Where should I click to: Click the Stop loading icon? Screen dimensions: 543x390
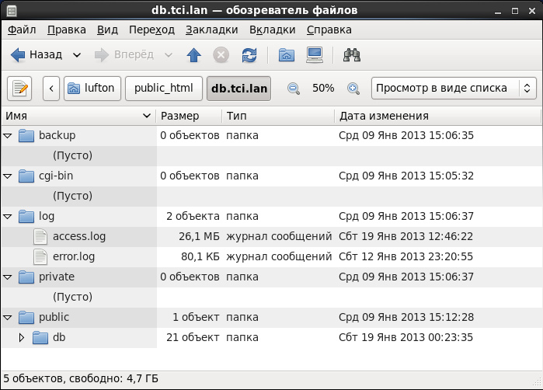(221, 54)
